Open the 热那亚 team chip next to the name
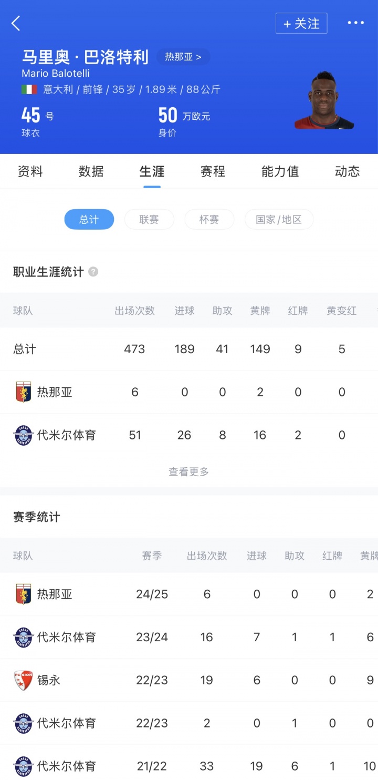The image size is (378, 780). coord(183,57)
